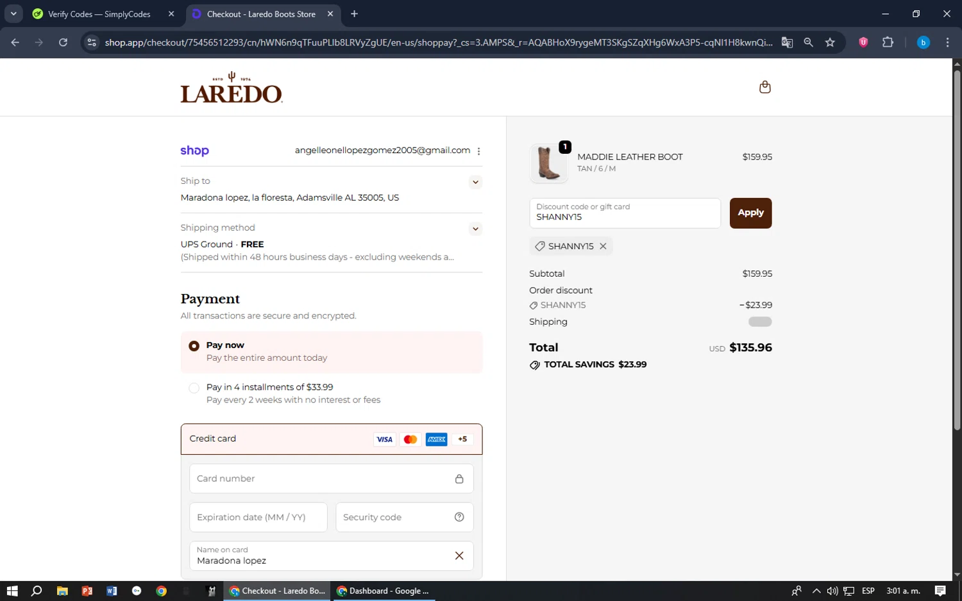The height and width of the screenshot is (601, 962).
Task: Open the Maddie Leather Boot thumbnail
Action: (549, 163)
